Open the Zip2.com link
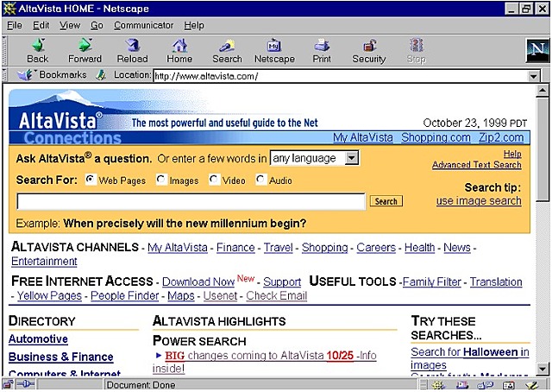Viewport: 552px width, 392px height. click(501, 137)
